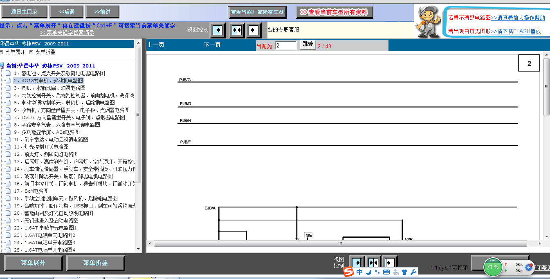
Task: Click the green 71% memory accelerator ball
Action: 493,267
